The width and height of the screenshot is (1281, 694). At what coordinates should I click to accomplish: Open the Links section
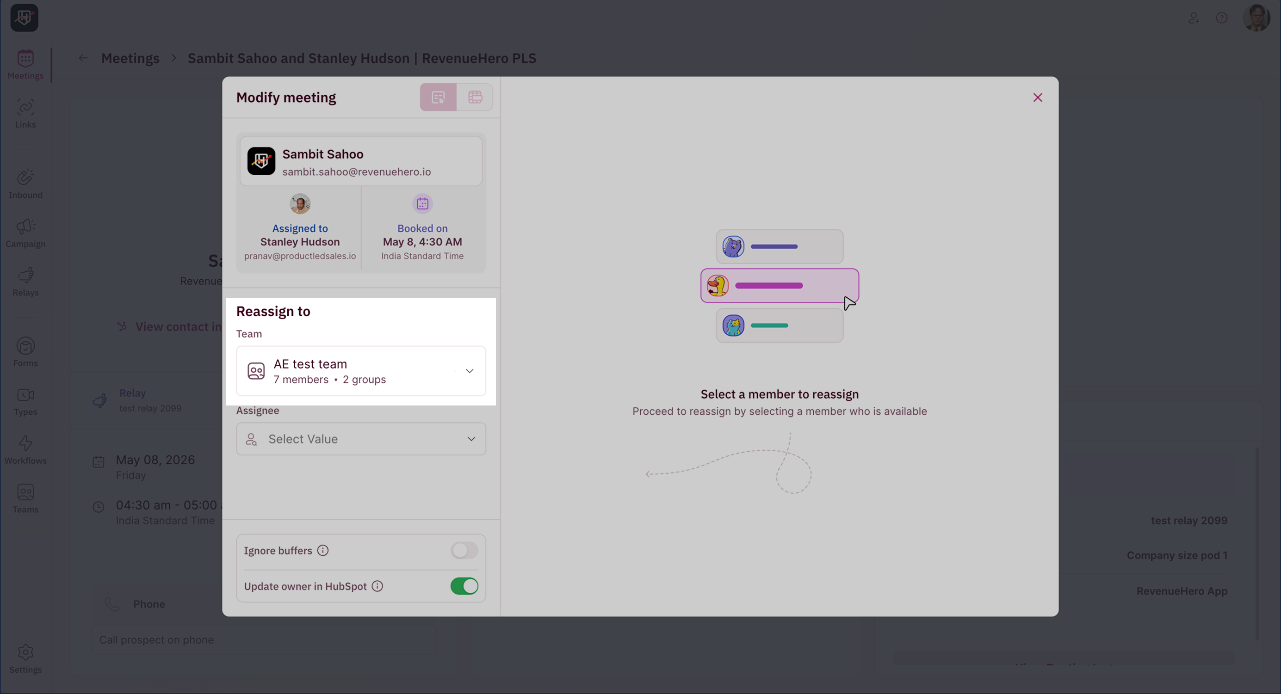point(25,113)
